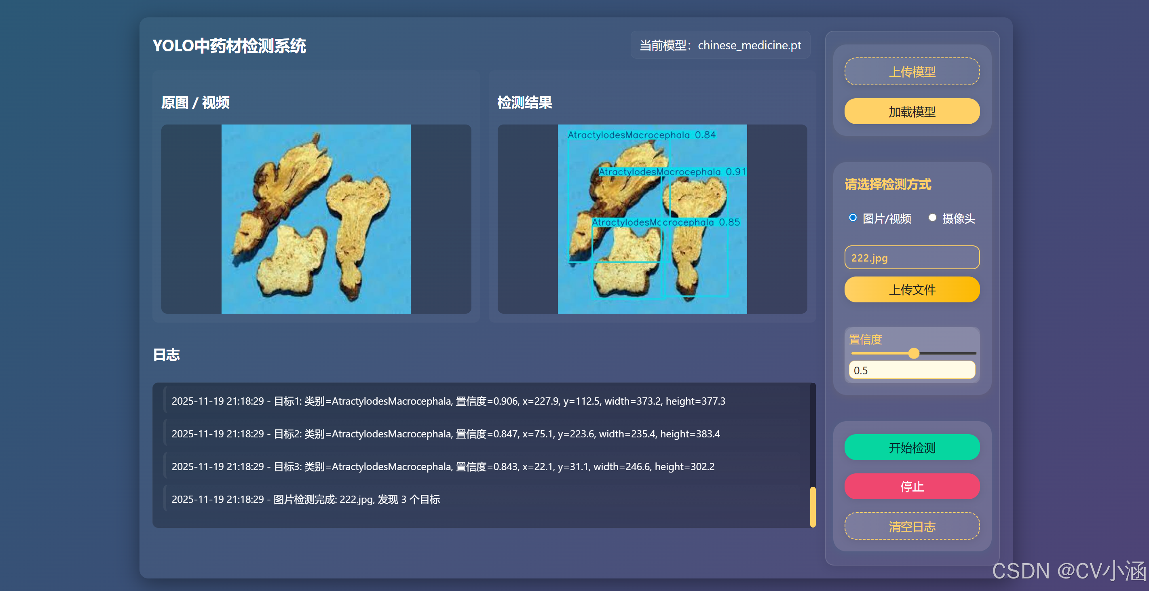Click the log panel yellow scrollbar
This screenshot has width=1149, height=591.
813,507
